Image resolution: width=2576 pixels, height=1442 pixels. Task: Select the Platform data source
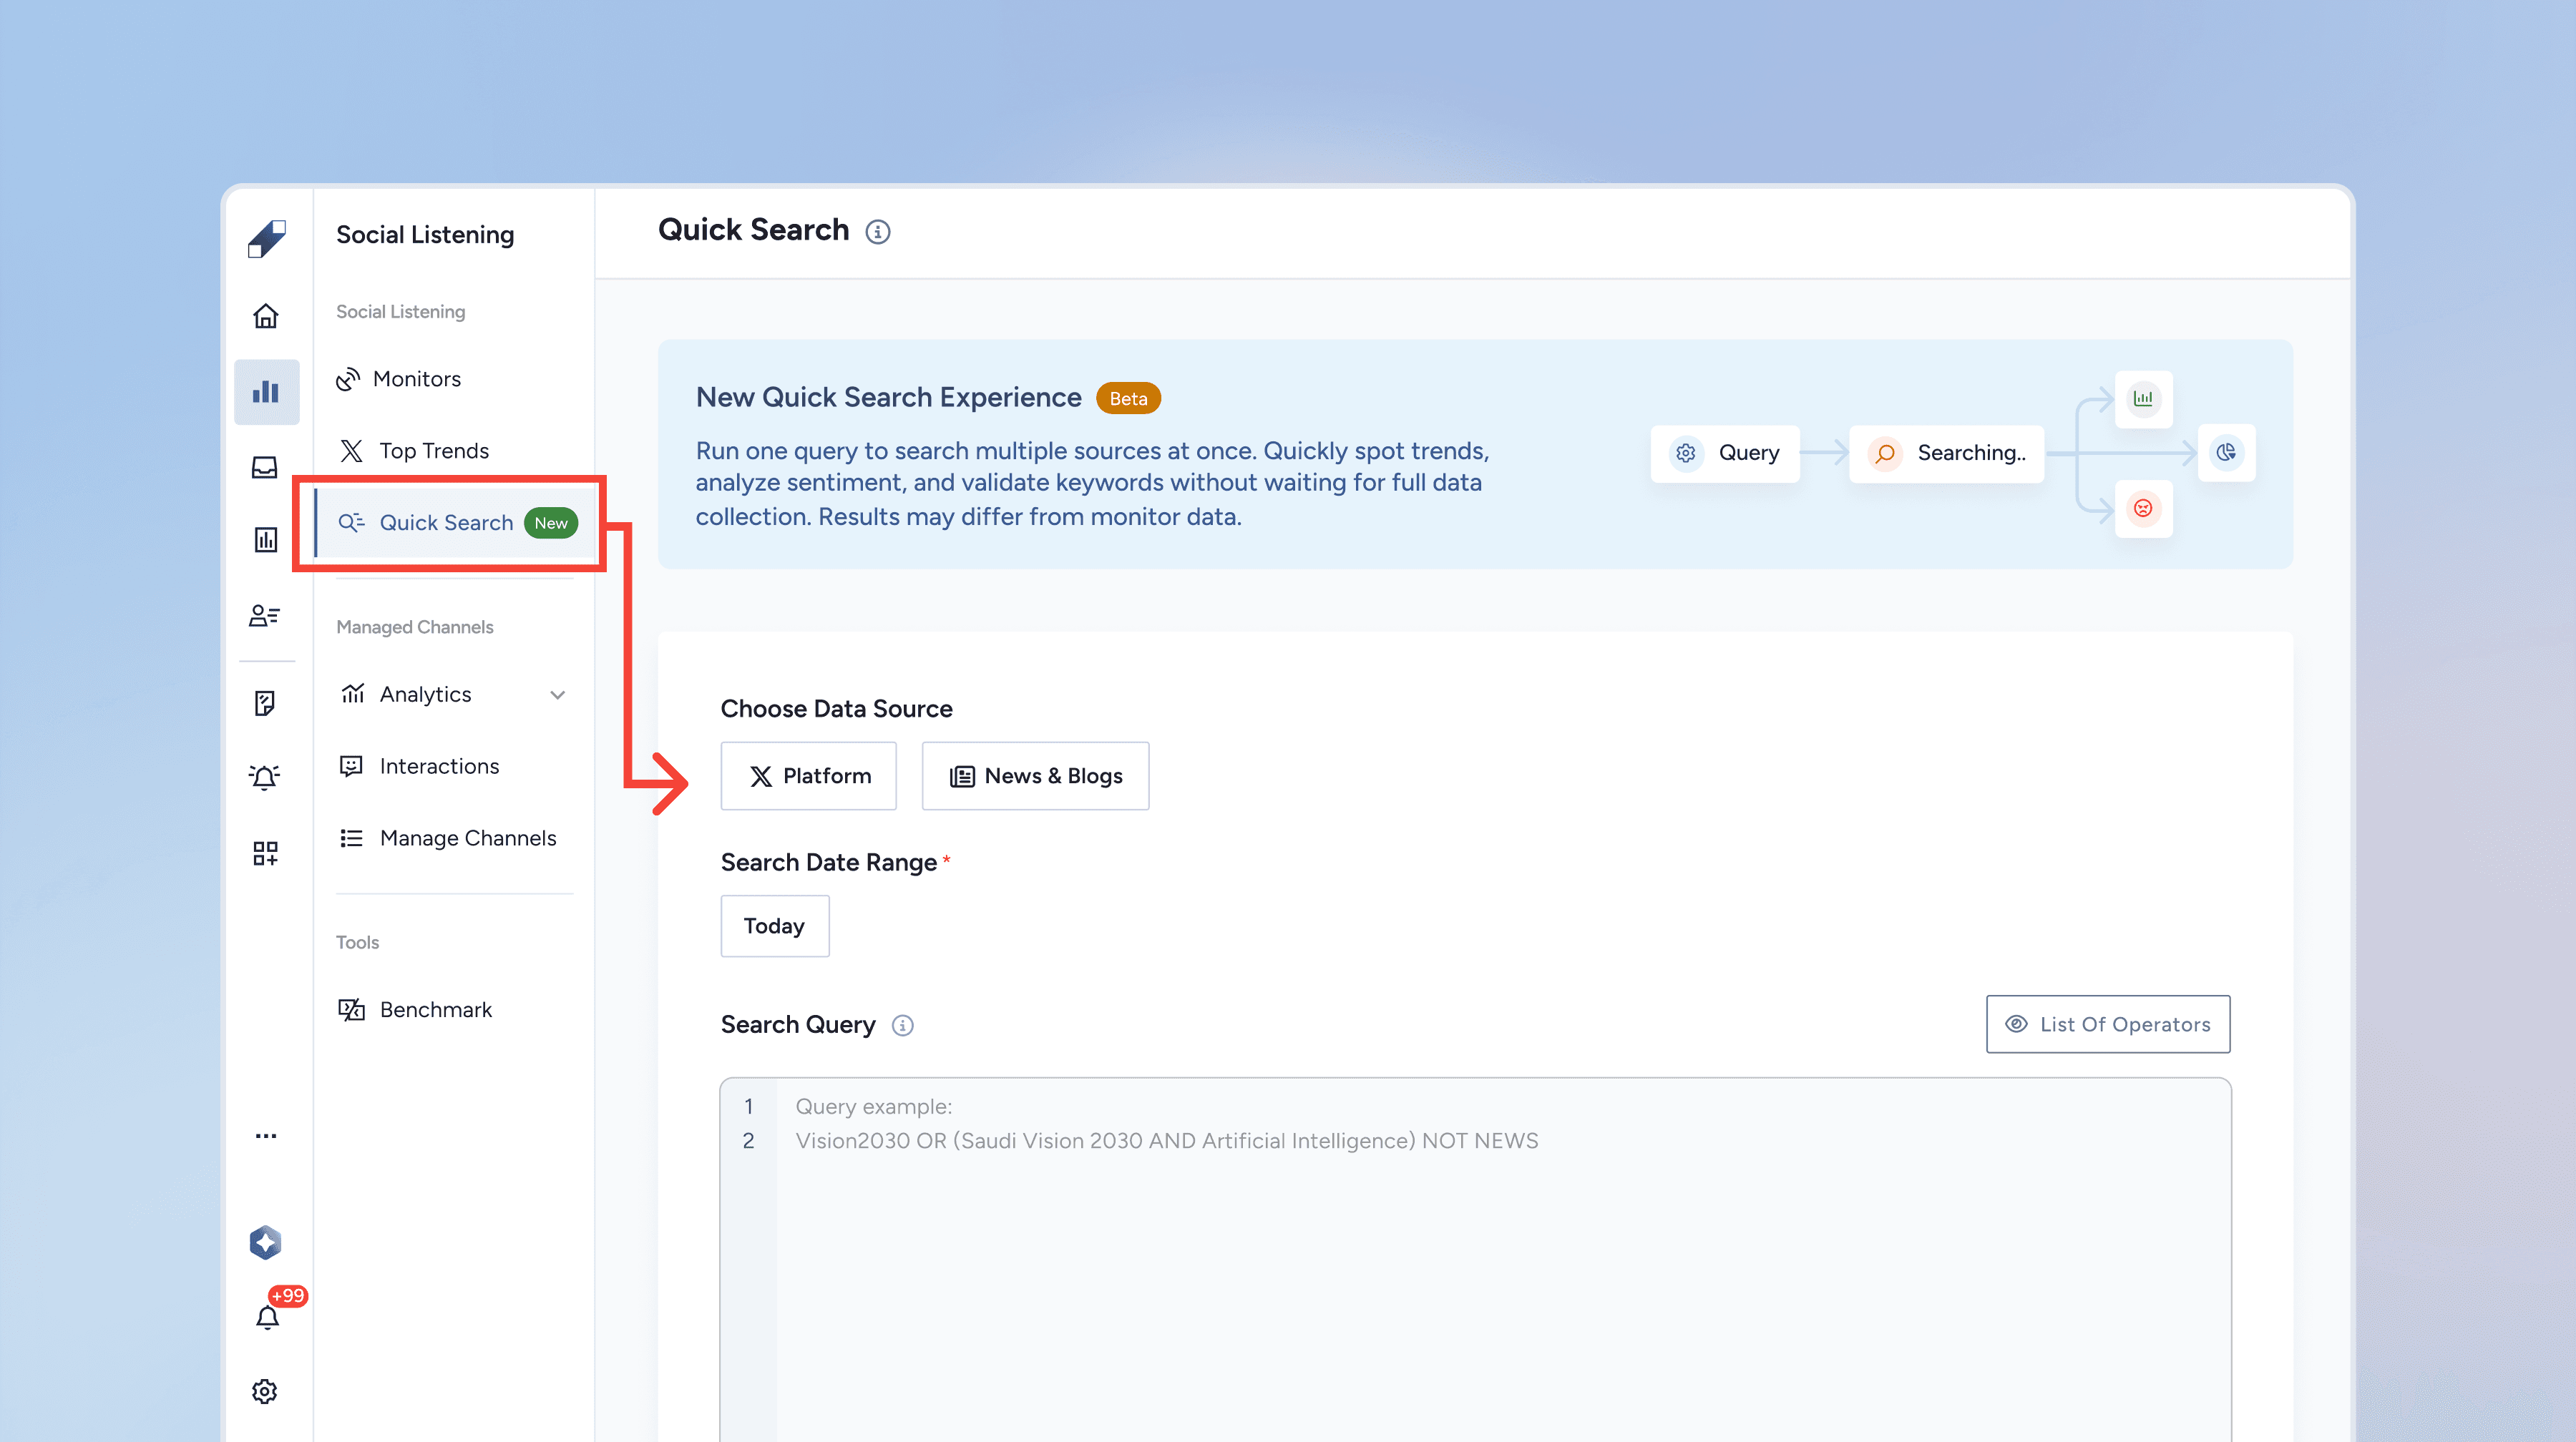point(808,775)
